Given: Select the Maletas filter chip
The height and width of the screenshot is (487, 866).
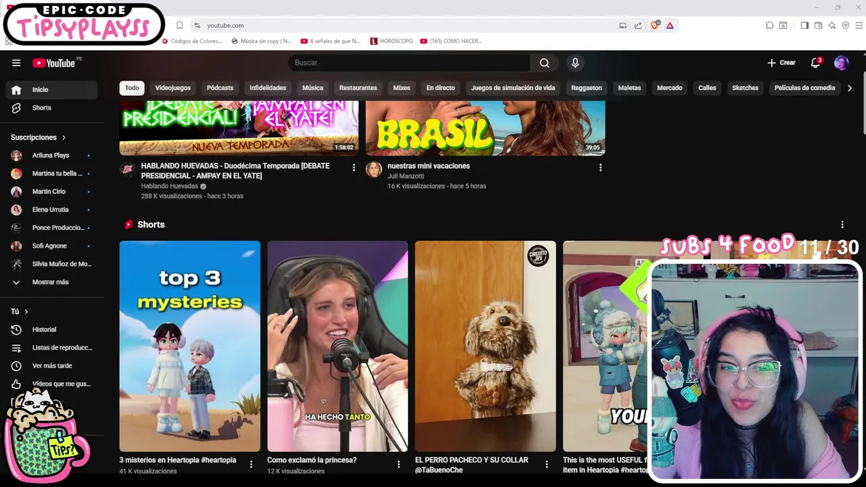Looking at the screenshot, I should (629, 88).
